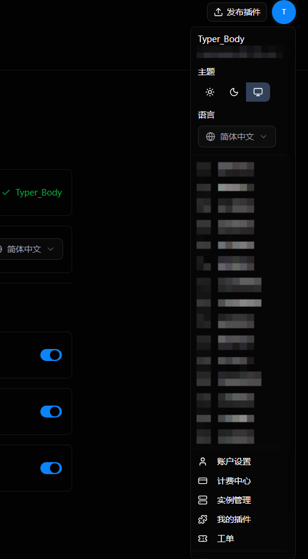
Task: Open 我的插件 my plugins
Action: coord(238,519)
